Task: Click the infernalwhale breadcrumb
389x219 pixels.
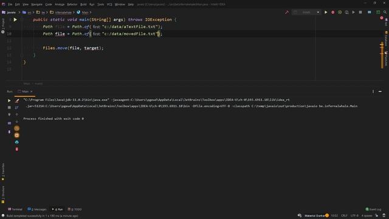Action: [61, 12]
